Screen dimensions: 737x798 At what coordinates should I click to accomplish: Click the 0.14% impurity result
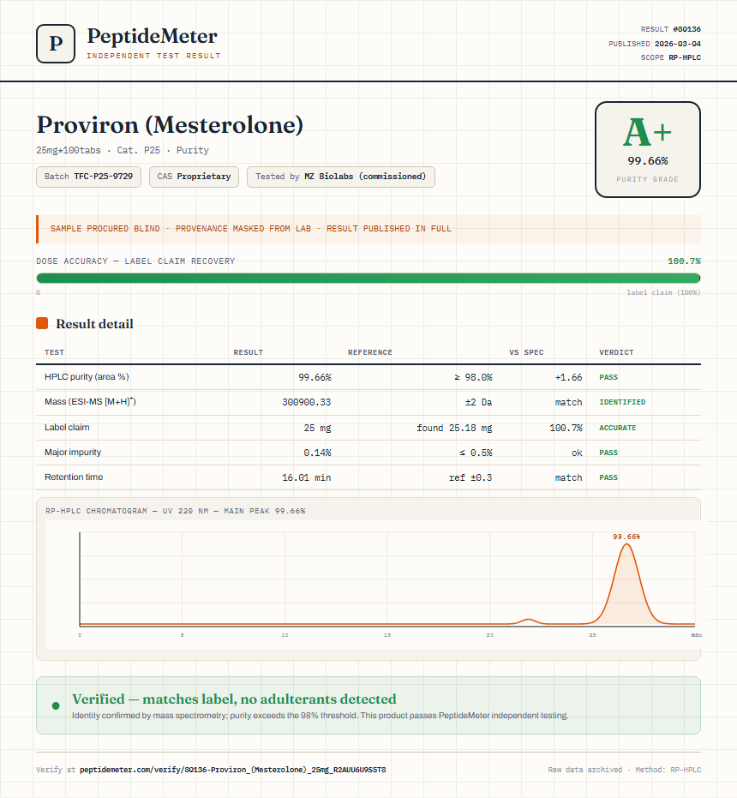coord(317,453)
